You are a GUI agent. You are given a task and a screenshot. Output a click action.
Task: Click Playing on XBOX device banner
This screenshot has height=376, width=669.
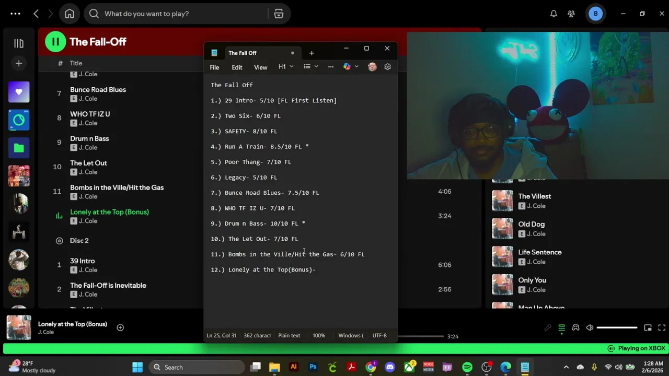click(x=636, y=348)
